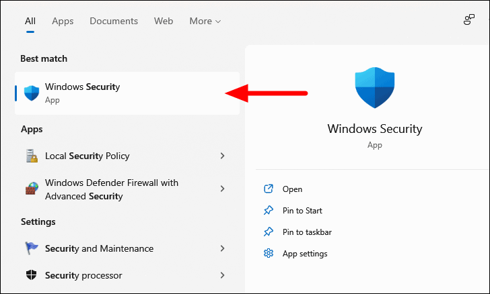Select Open in the preview pane
This screenshot has width=490, height=294.
click(292, 189)
